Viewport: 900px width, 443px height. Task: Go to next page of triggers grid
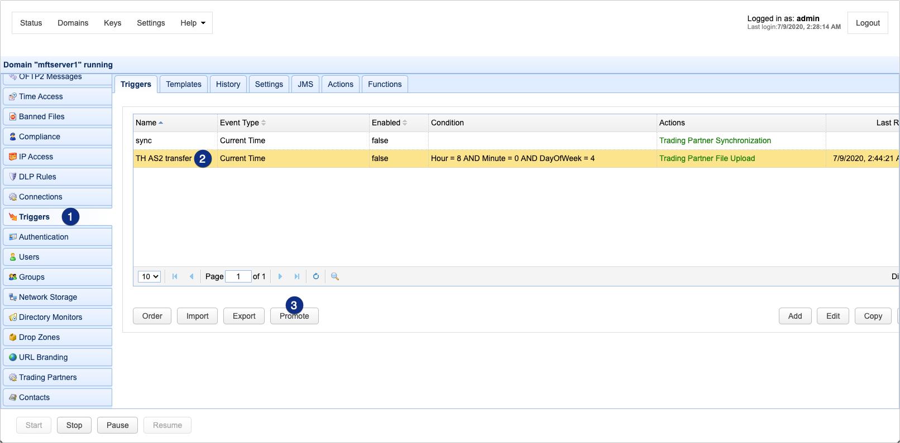click(280, 276)
